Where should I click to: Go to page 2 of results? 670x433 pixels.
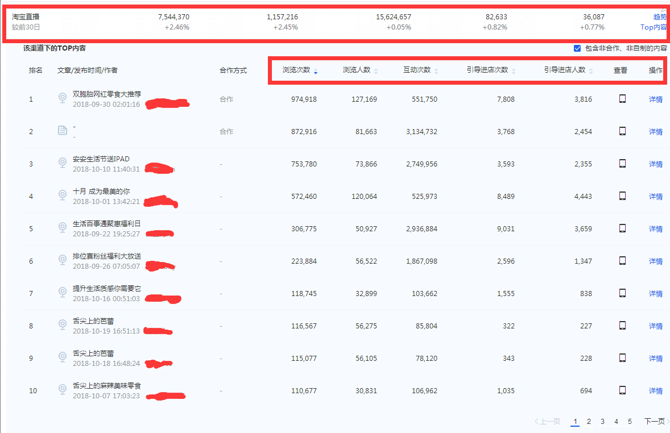tap(589, 422)
